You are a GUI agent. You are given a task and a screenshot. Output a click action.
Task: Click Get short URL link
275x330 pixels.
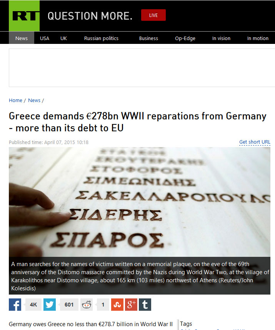[255, 142]
